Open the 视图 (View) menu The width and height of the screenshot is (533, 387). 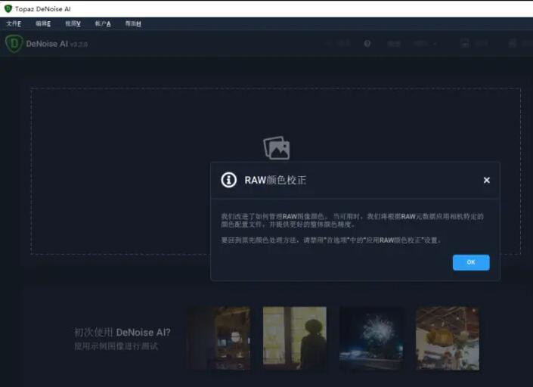click(73, 23)
